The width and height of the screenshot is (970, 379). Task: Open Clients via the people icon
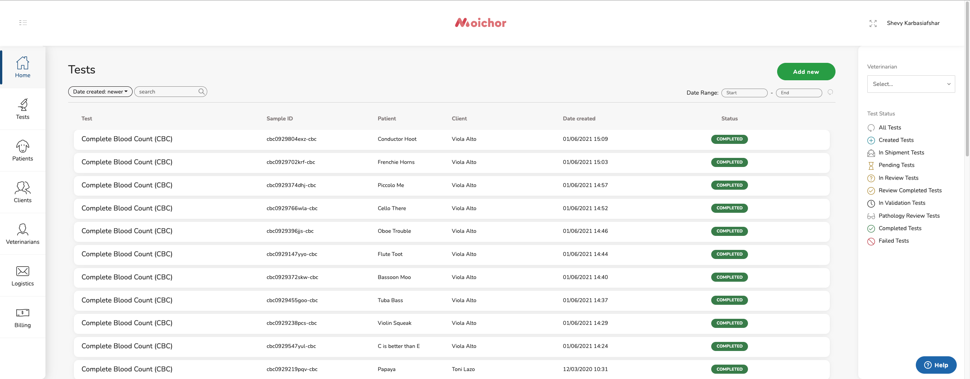pyautogui.click(x=23, y=188)
